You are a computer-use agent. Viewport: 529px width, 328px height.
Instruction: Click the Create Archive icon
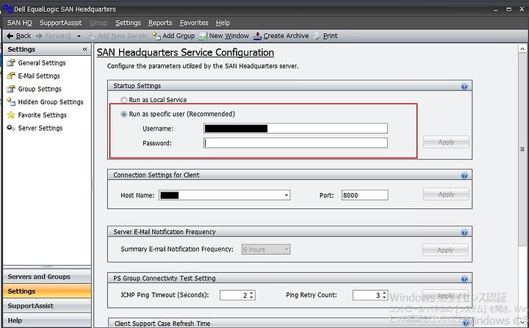coord(257,36)
